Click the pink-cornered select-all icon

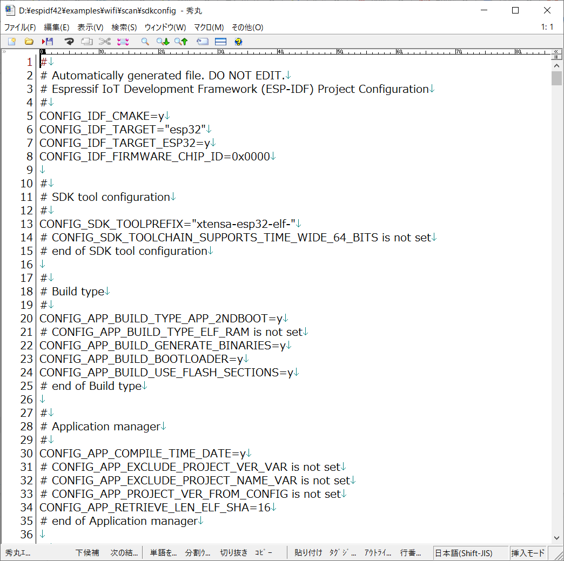(x=123, y=42)
